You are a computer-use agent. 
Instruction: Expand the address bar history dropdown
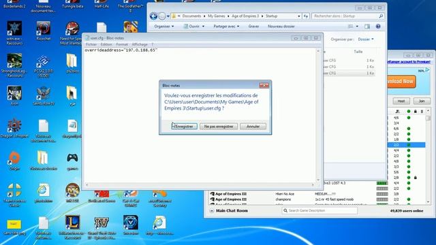[298, 16]
